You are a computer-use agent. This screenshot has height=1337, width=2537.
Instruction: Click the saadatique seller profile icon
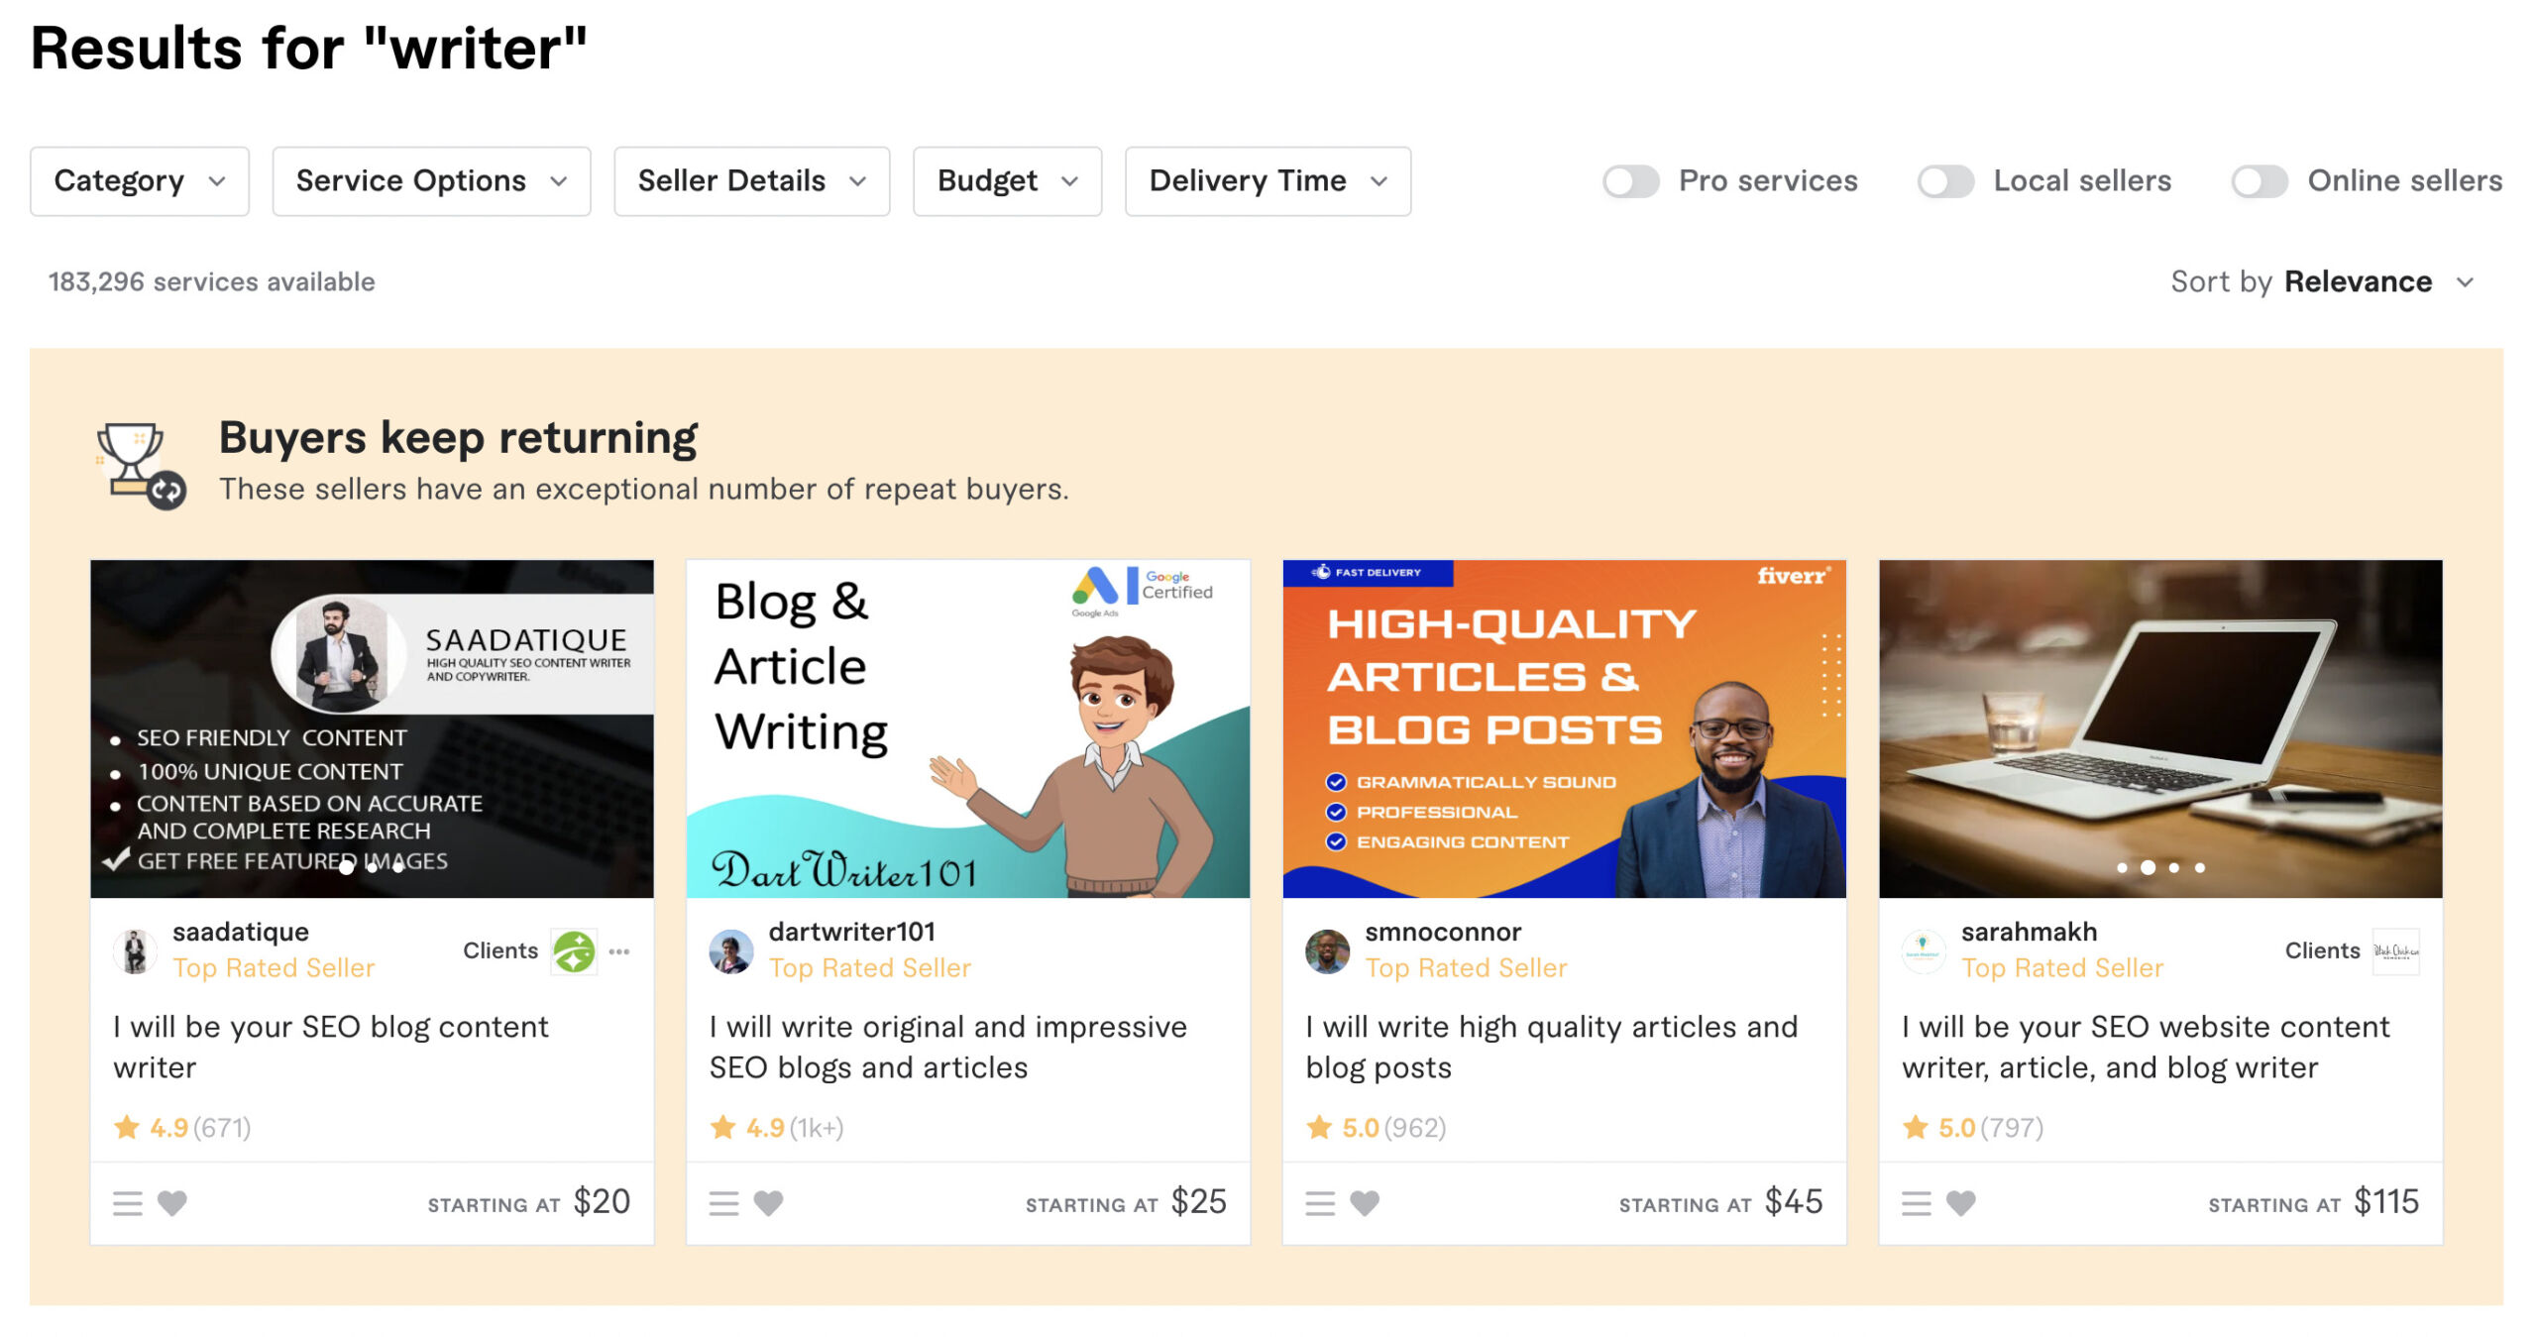click(x=134, y=947)
